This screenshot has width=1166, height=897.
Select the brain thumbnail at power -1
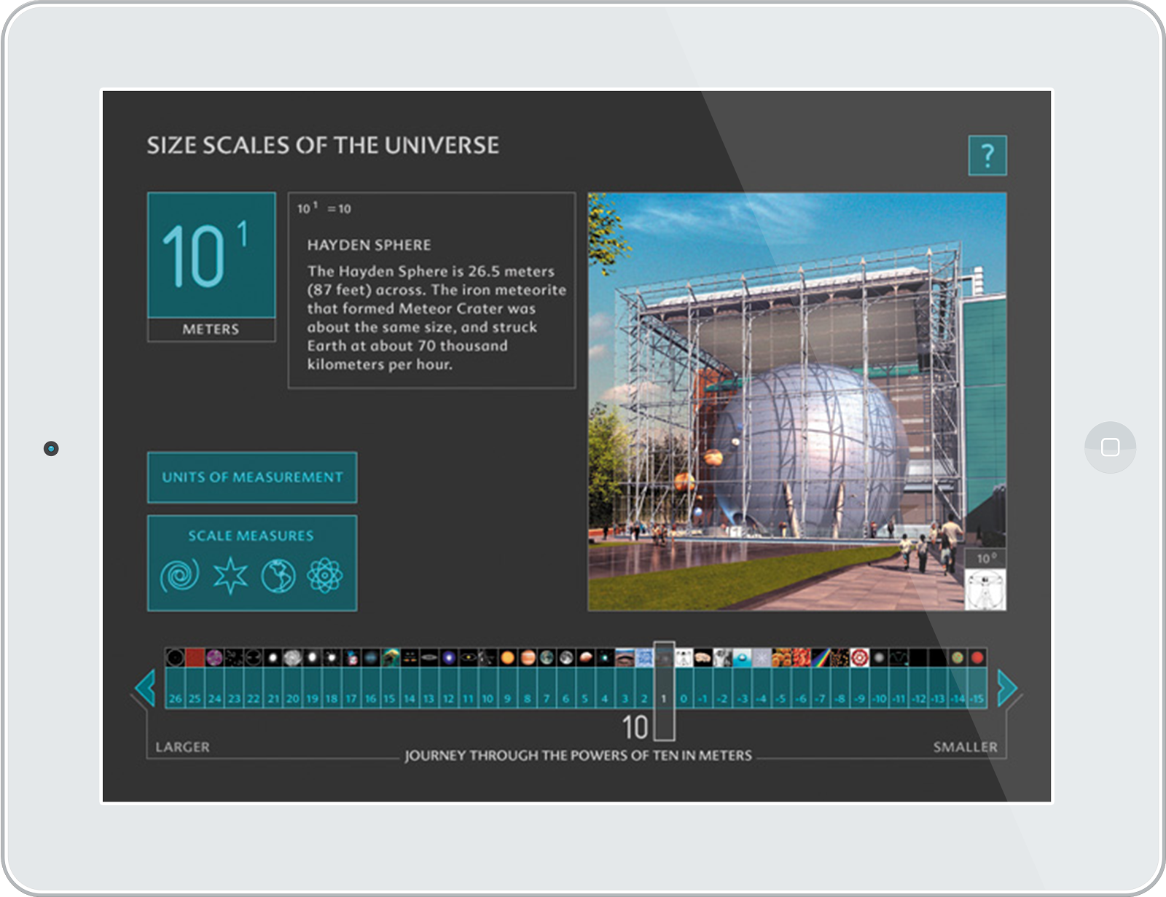point(703,658)
